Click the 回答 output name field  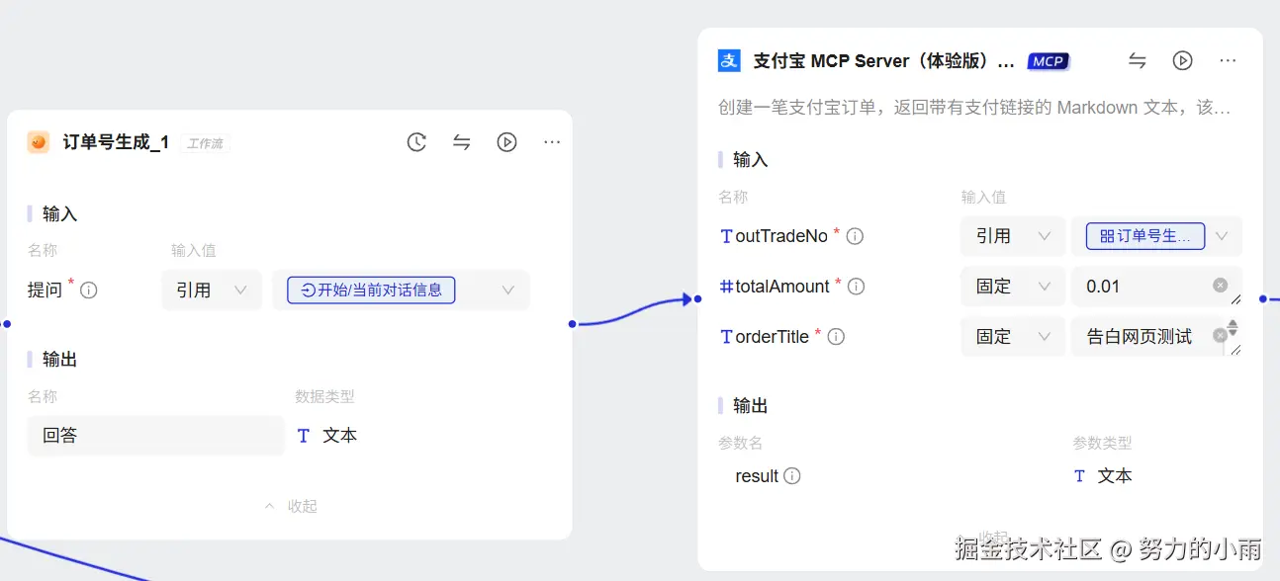point(156,435)
